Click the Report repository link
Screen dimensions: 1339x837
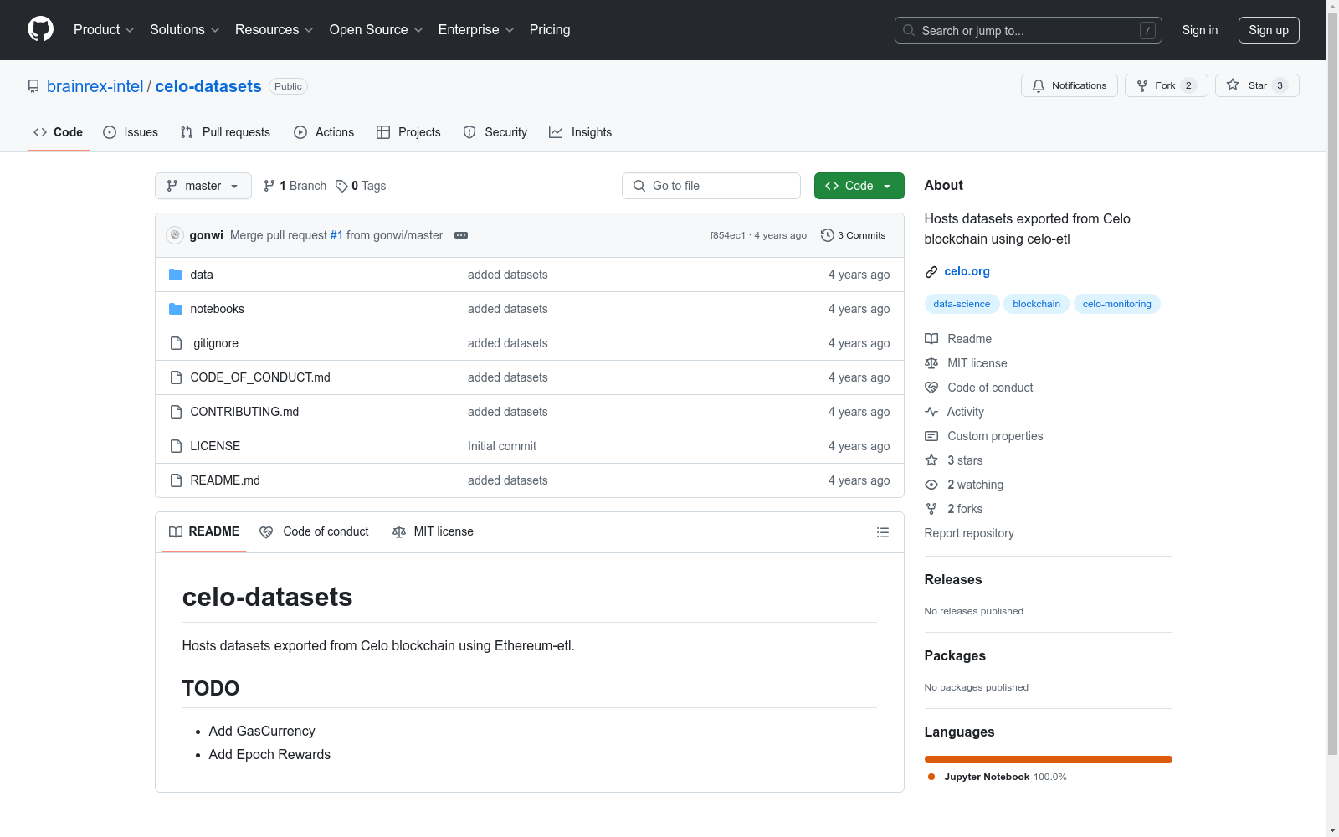coord(969,533)
